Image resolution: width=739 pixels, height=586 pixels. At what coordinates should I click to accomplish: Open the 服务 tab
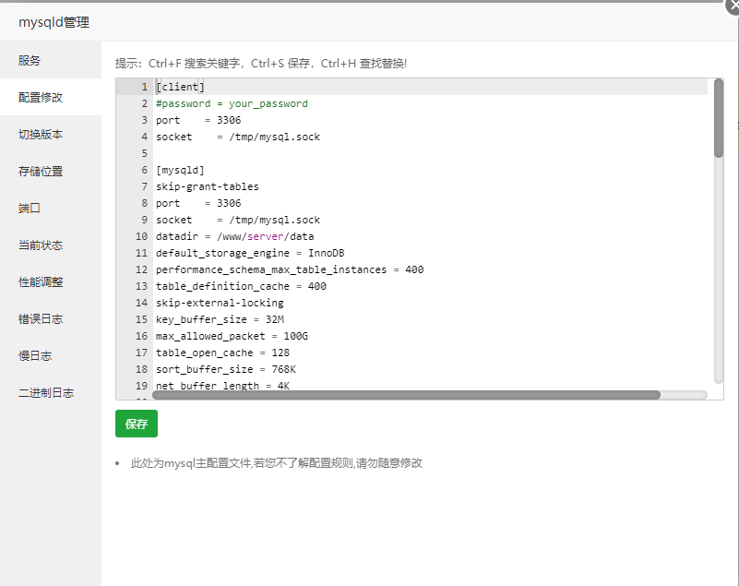51,60
